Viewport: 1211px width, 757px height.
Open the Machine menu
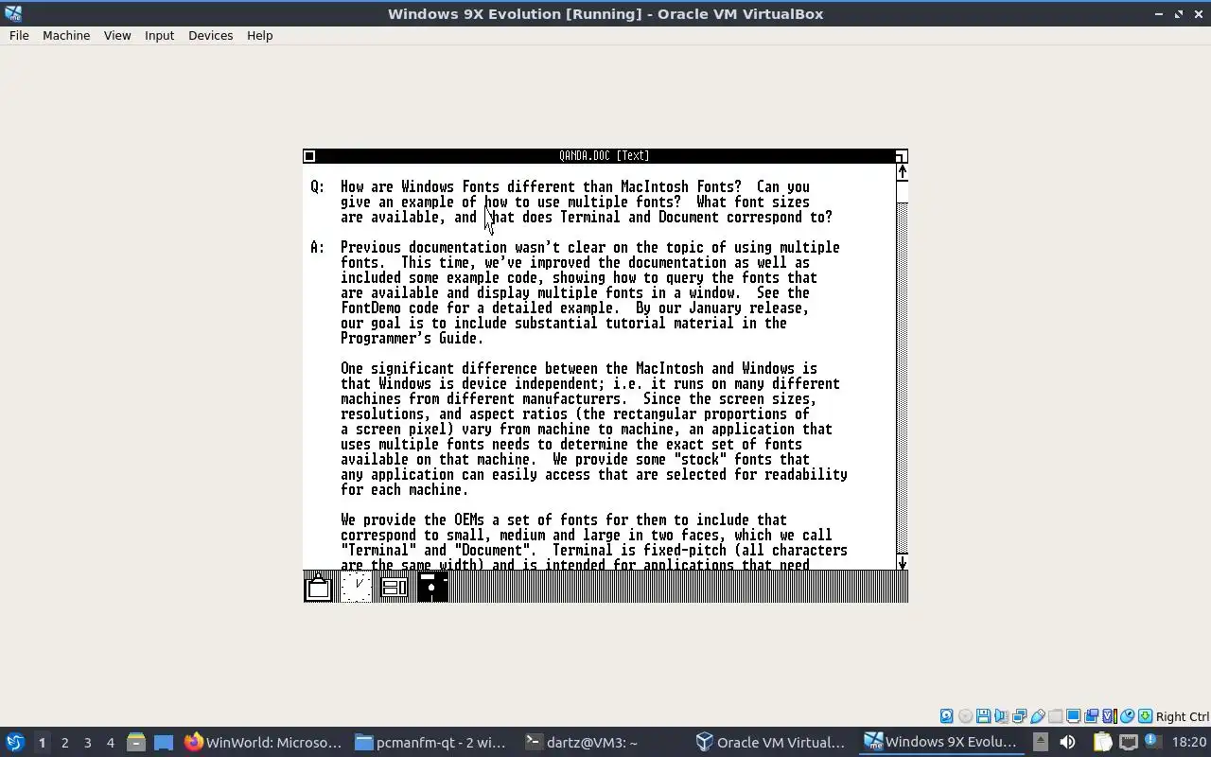66,35
